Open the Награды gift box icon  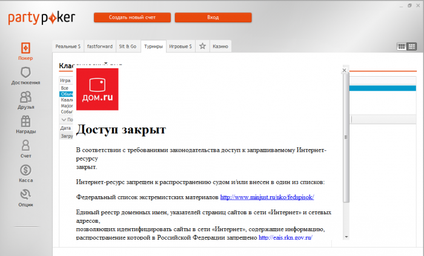pyautogui.click(x=25, y=121)
